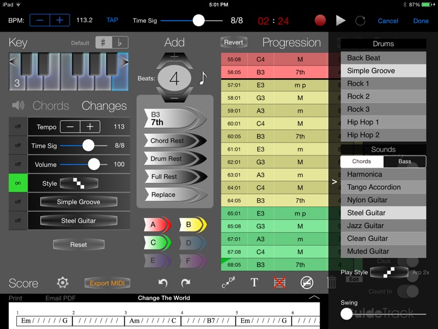The image size is (438, 329).
Task: Add a Full Rest
Action: (x=175, y=176)
